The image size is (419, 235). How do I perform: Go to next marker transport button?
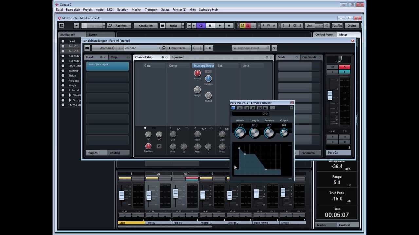194,26
